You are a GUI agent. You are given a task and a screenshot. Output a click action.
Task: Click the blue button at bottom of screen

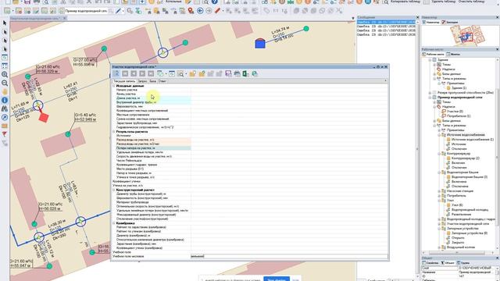tap(277, 279)
